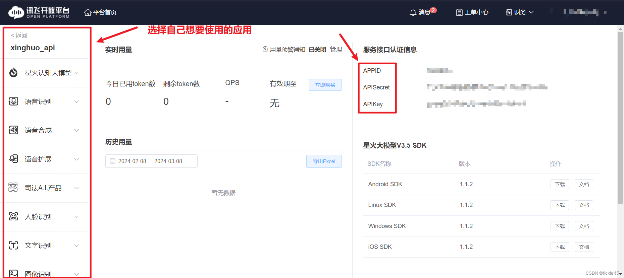
Task: Expand the 文字识别 menu chevron
Action: [x=76, y=246]
